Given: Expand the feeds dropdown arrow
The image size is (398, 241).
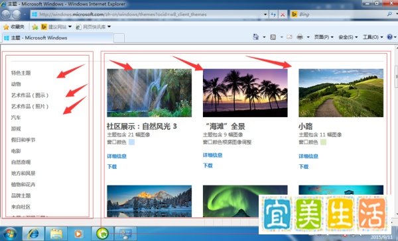Looking at the screenshot, I should pyautogui.click(x=281, y=37).
